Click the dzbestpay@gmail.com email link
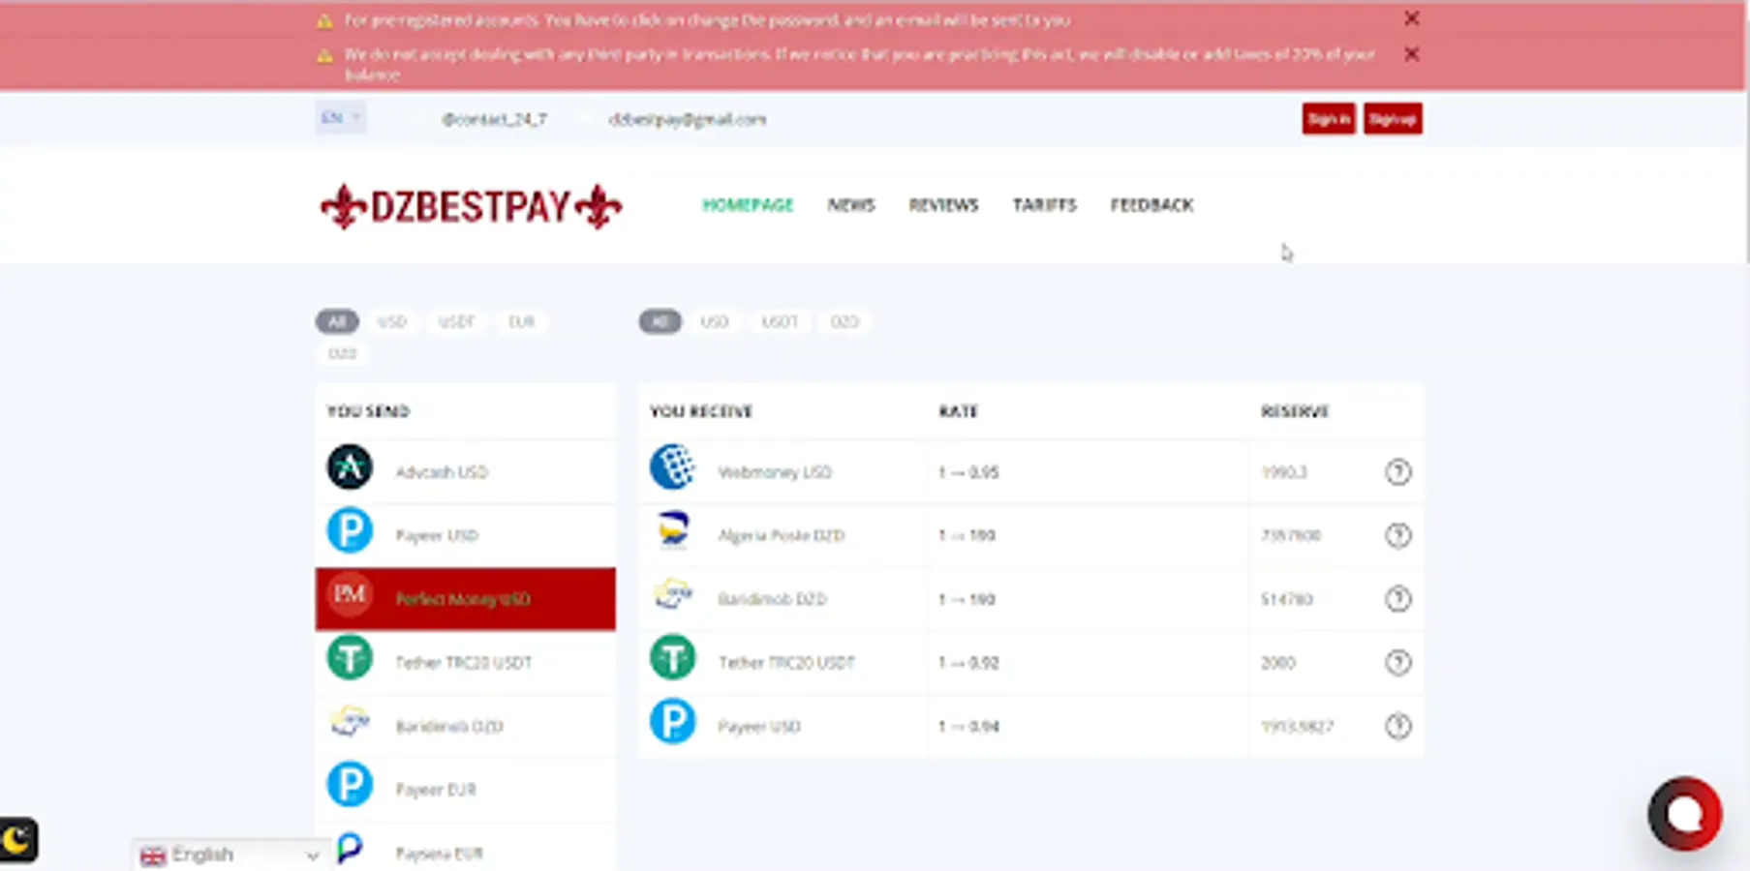Screen dimensions: 1750x871 pyautogui.click(x=688, y=119)
